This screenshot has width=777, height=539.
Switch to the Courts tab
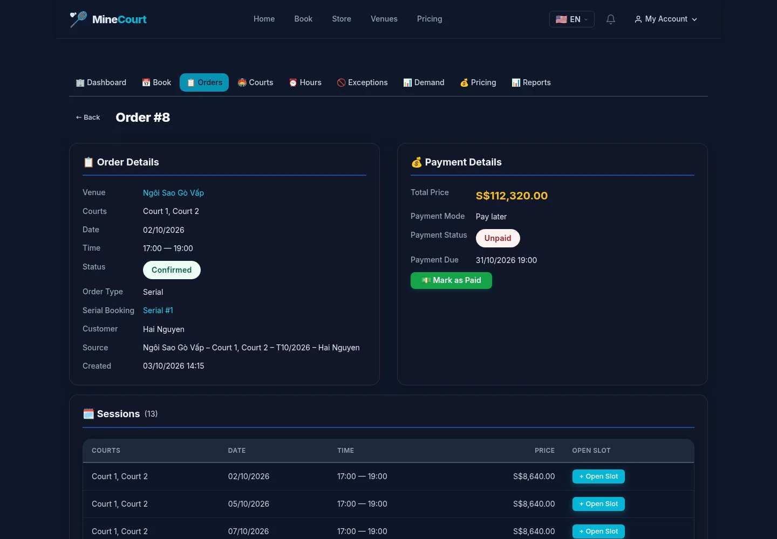coord(256,82)
